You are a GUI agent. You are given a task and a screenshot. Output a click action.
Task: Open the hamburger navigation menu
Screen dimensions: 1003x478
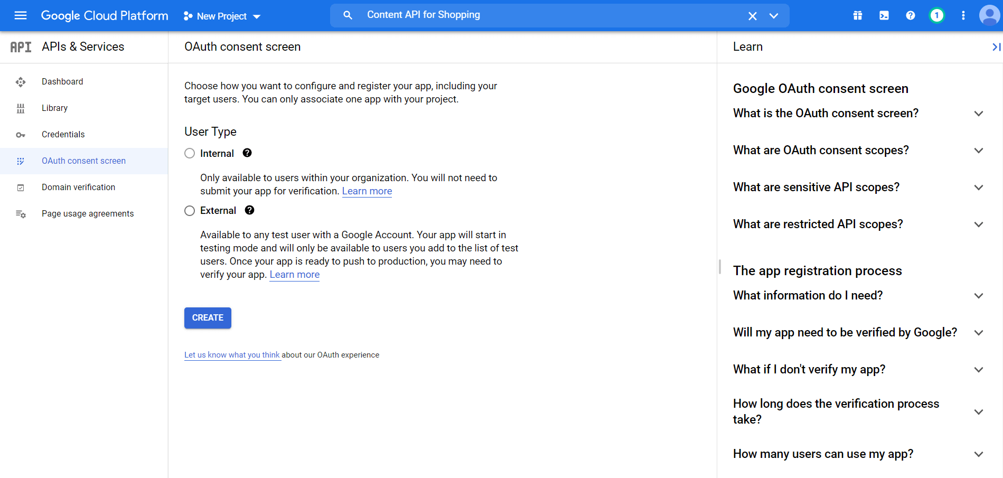(21, 15)
